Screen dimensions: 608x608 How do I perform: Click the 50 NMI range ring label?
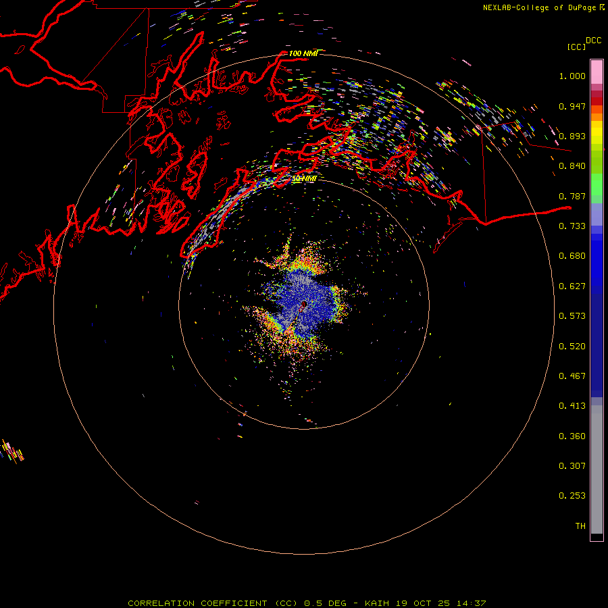tap(304, 178)
